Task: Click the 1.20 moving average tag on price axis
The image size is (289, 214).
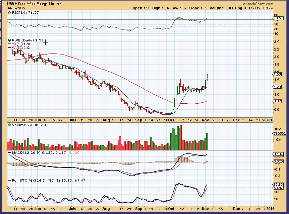Action: pos(277,87)
